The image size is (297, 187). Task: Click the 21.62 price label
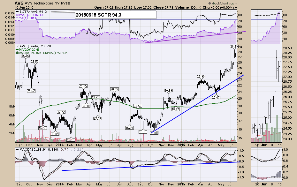(31, 91)
